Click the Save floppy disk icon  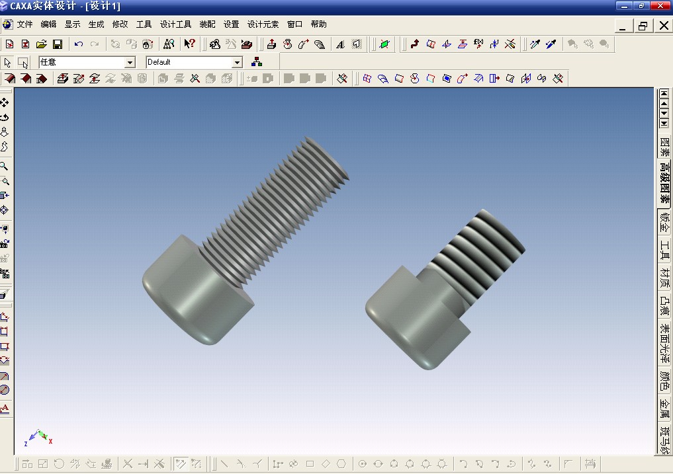(58, 44)
